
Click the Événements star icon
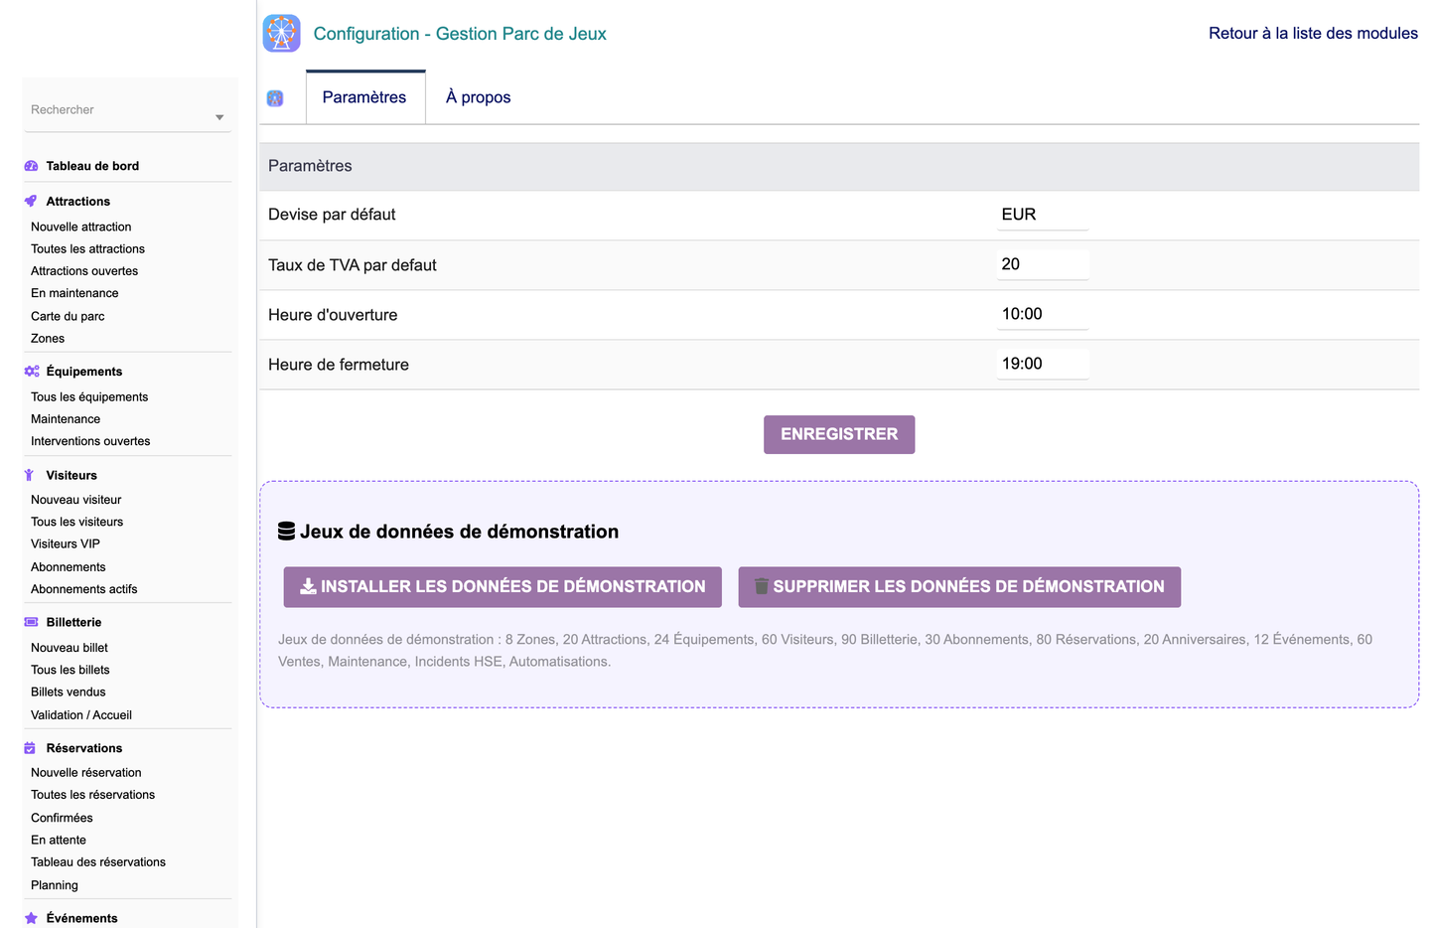point(31,918)
